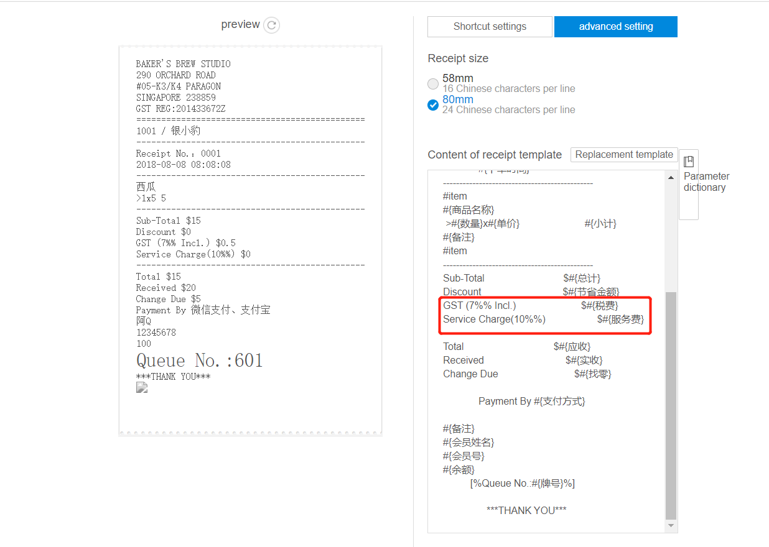Click the template scrollbar up arrow

671,177
